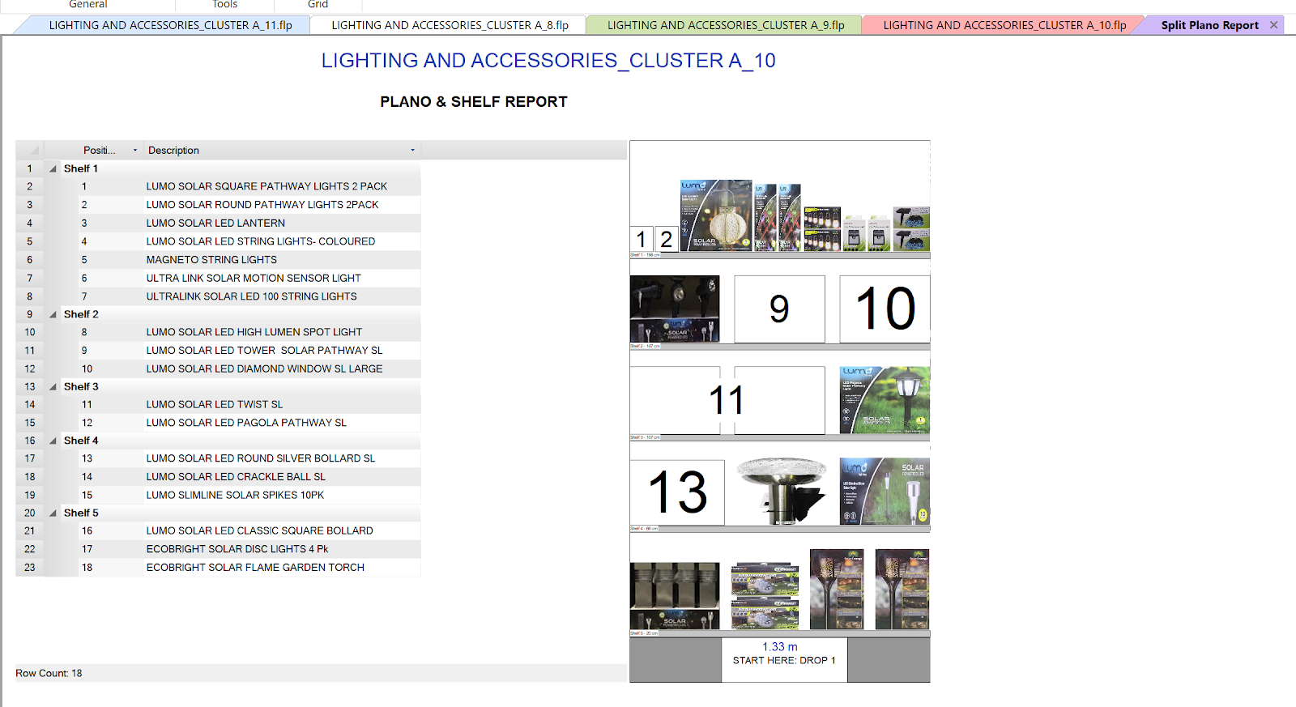Viewport: 1296px width, 707px height.
Task: Select placeholder box 1 on shelf 1
Action: [642, 239]
